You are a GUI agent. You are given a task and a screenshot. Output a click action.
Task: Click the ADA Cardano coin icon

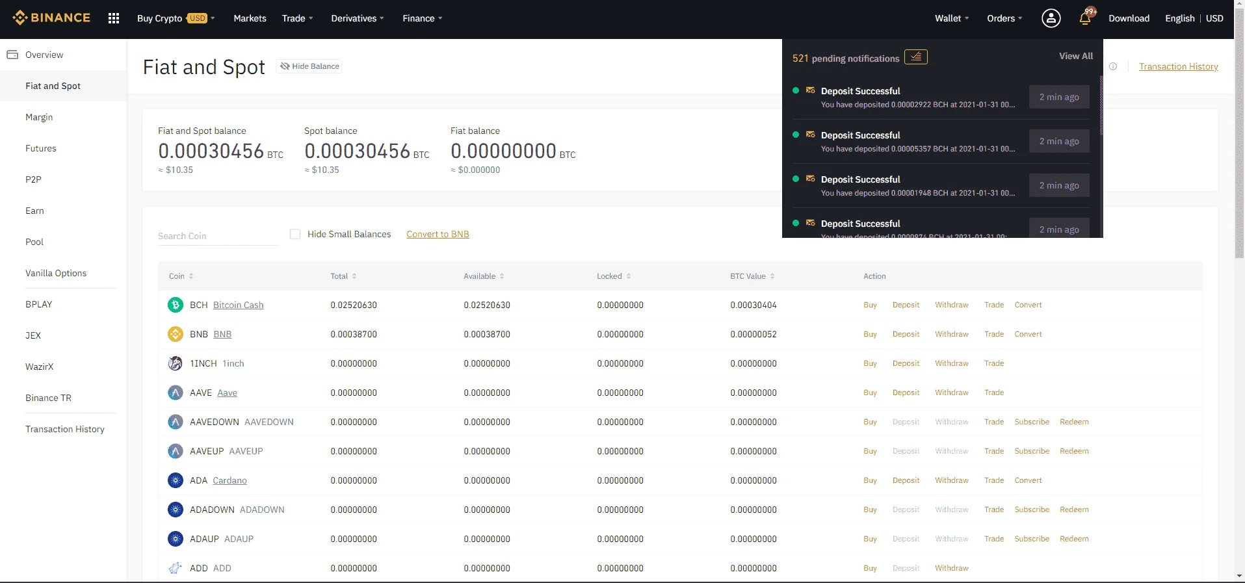coord(176,480)
